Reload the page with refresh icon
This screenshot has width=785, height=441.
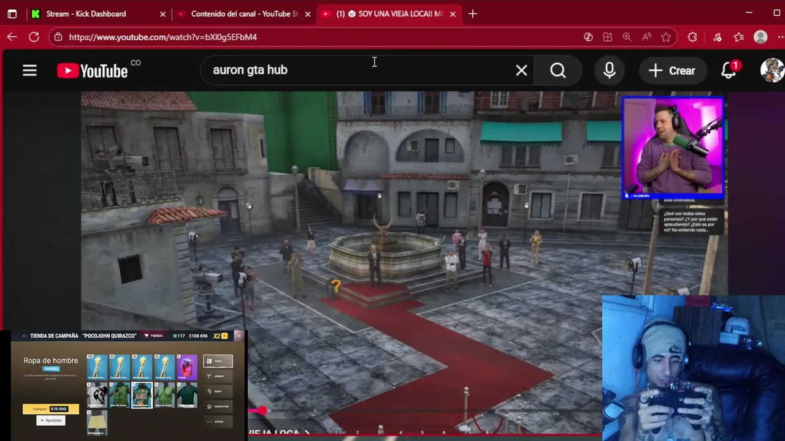click(x=34, y=37)
